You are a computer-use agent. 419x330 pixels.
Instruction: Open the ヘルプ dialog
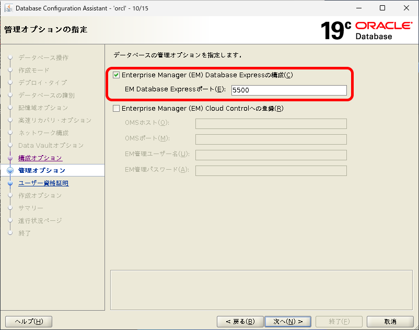29,321
